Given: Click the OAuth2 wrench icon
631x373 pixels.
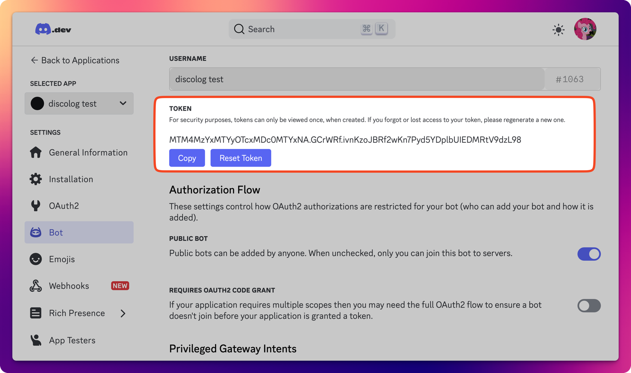Looking at the screenshot, I should tap(35, 206).
